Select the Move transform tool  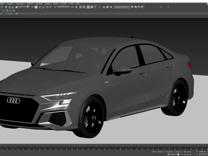click(6, 7)
